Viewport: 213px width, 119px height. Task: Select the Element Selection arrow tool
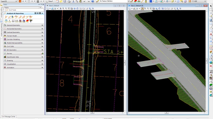point(211,6)
